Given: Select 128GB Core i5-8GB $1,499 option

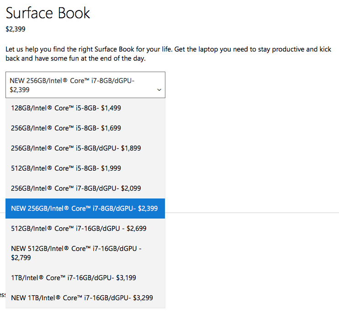Looking at the screenshot, I should coord(85,108).
